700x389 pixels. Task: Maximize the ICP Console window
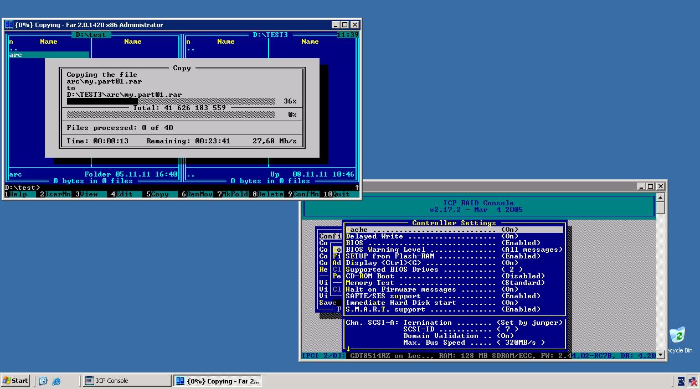(x=651, y=186)
